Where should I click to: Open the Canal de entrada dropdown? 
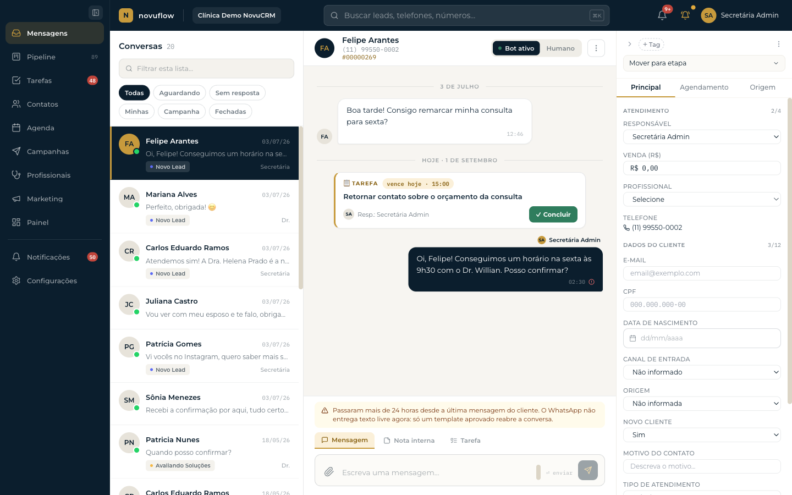coord(702,372)
